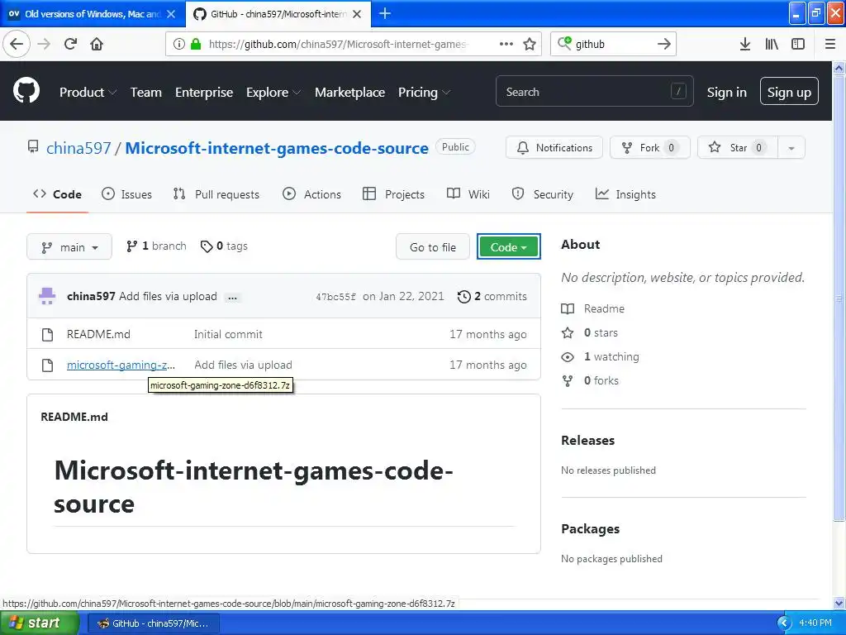The height and width of the screenshot is (635, 846).
Task: Open the downloads arrow icon
Action: [745, 44]
